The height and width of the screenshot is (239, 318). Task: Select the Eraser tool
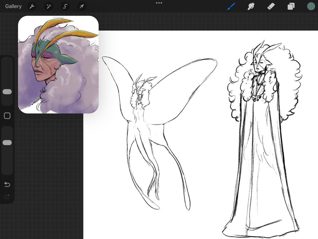click(x=271, y=6)
